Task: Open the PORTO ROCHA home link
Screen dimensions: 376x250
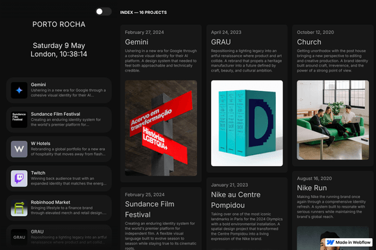Action: pos(58,24)
